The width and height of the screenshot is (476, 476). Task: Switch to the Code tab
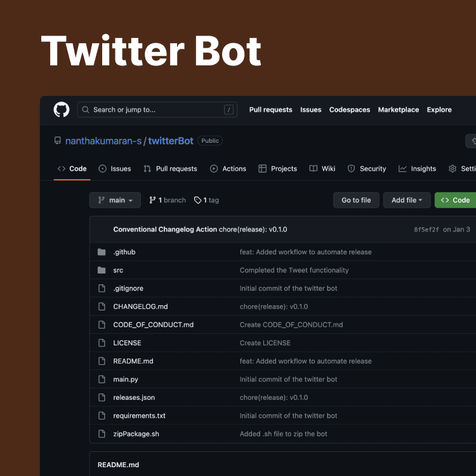(72, 169)
